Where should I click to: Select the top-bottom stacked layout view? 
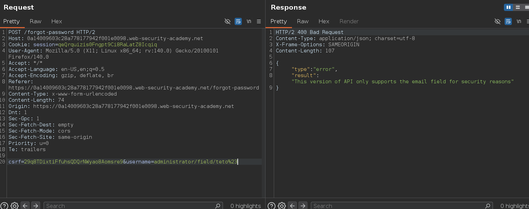(518, 7)
